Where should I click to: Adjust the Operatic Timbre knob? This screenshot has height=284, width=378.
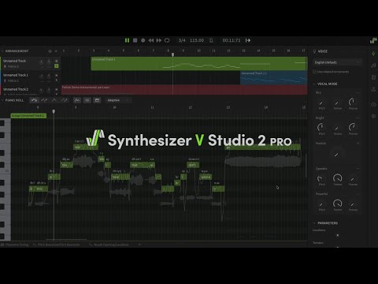click(337, 178)
